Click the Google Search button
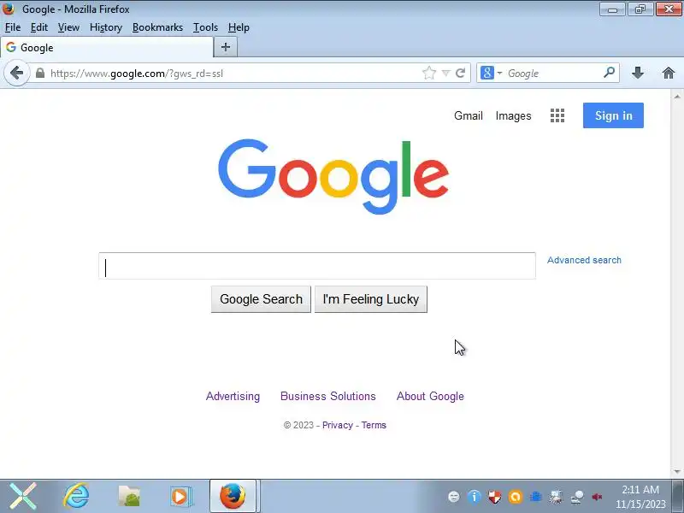 (x=261, y=299)
